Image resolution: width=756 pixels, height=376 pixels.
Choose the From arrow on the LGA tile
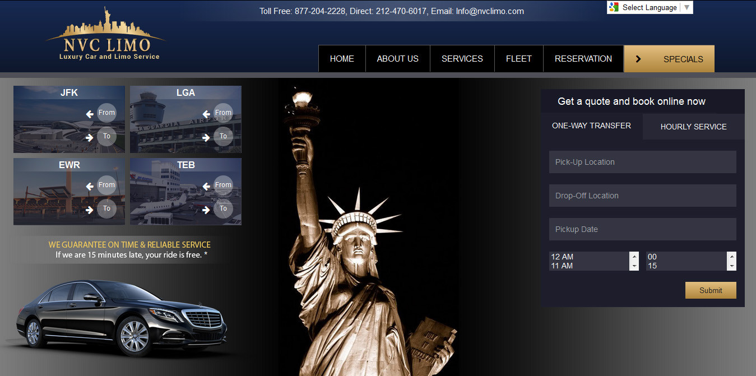(206, 114)
